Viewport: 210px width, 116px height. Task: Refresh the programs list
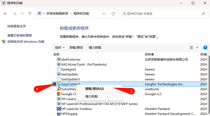click(113, 14)
